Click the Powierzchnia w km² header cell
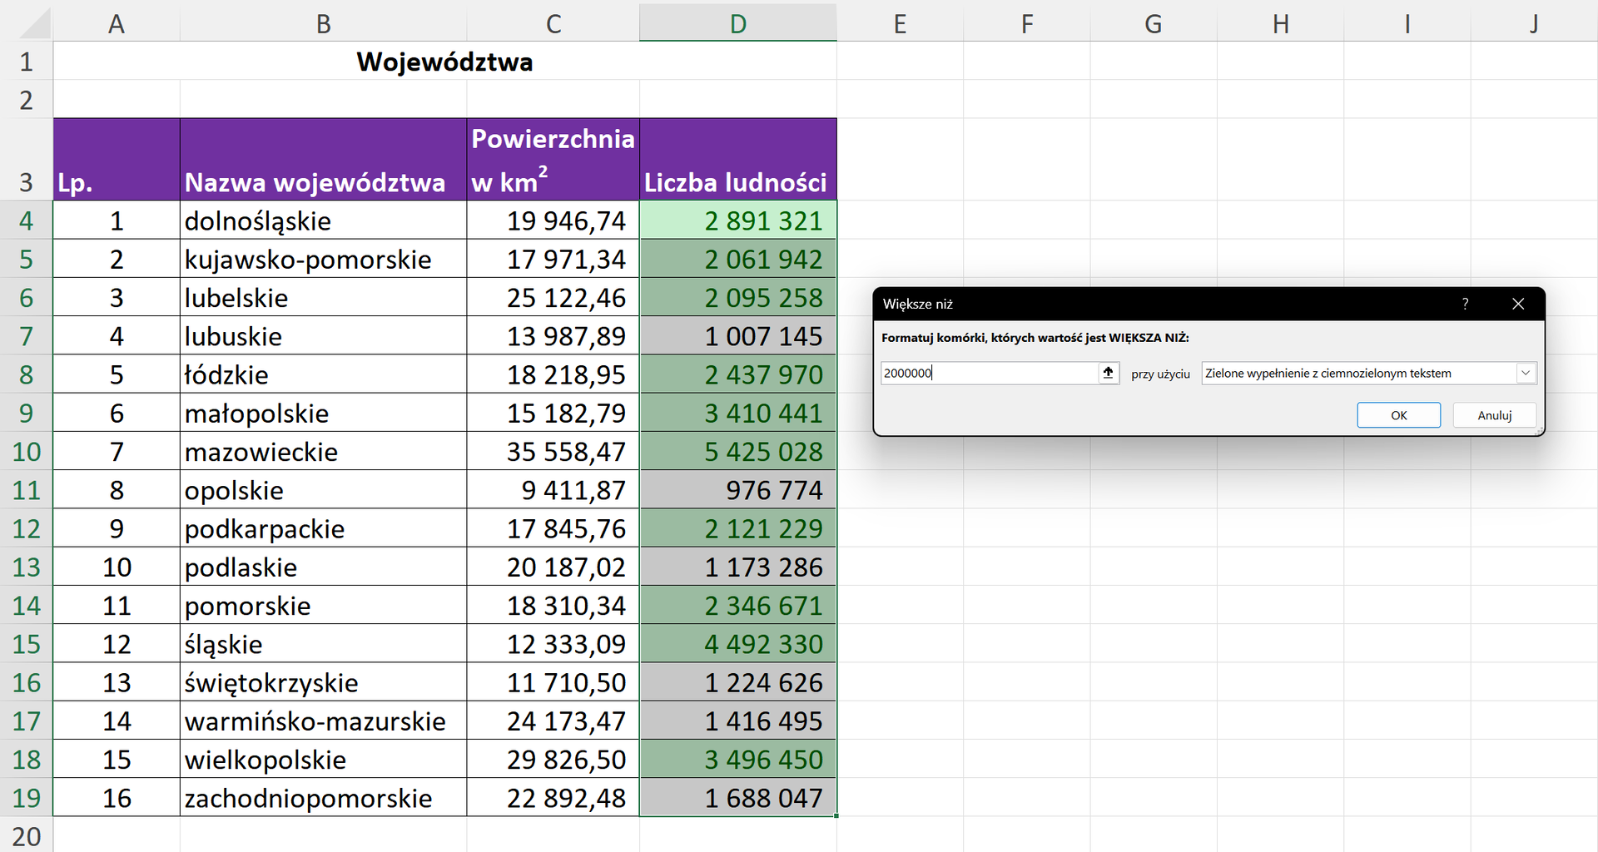1598x852 pixels. [x=553, y=160]
